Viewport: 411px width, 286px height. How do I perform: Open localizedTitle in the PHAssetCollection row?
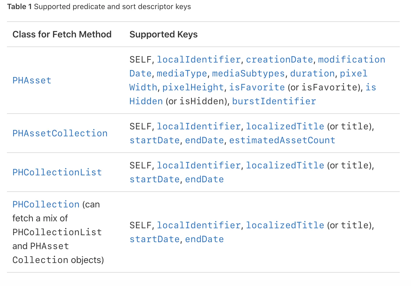[285, 126]
